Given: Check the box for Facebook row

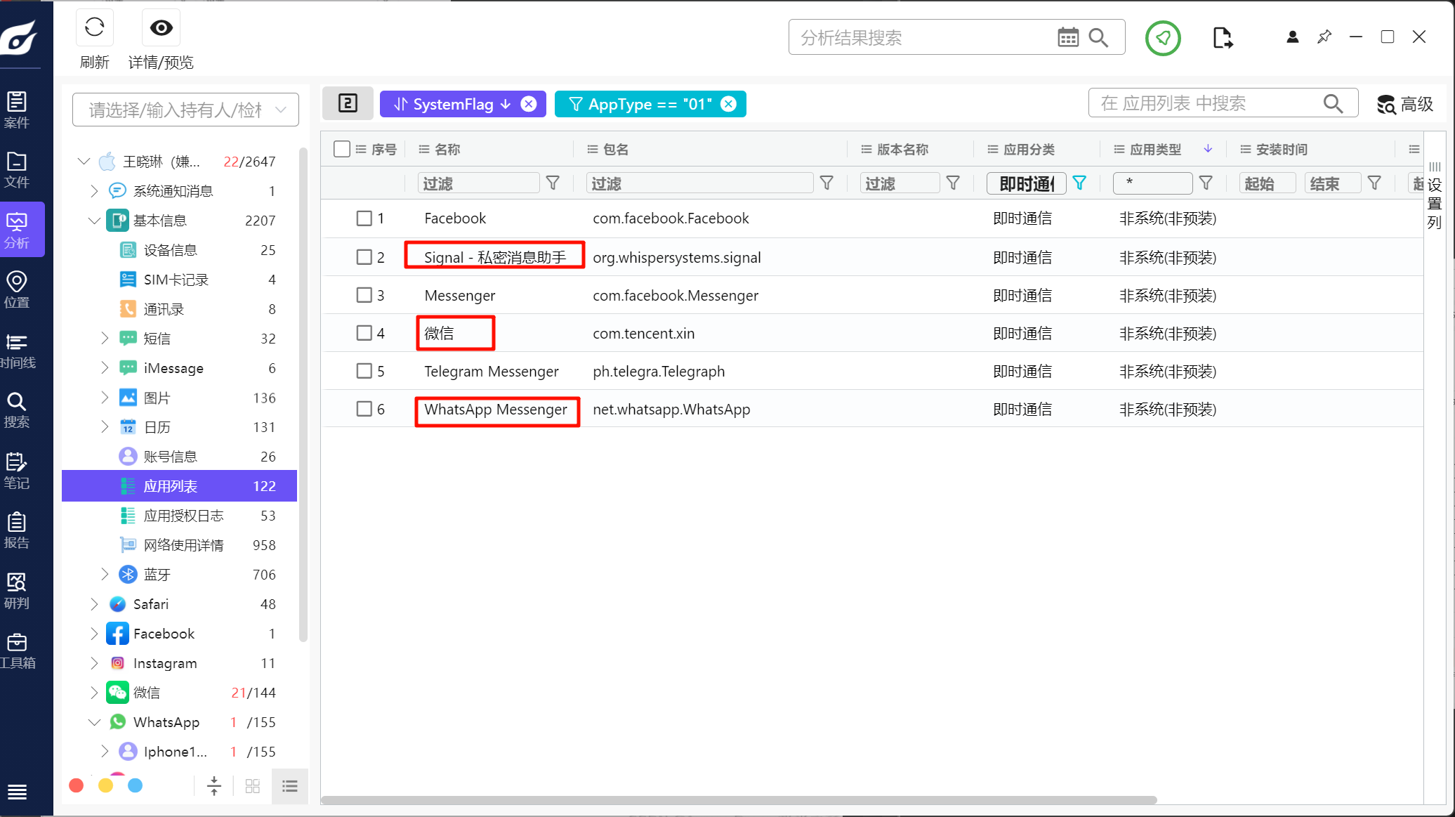Looking at the screenshot, I should tap(364, 218).
